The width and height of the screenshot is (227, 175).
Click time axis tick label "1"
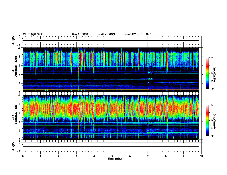pyautogui.click(x=40, y=156)
